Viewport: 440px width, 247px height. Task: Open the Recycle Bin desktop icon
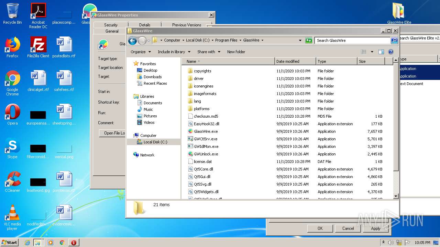12,14
